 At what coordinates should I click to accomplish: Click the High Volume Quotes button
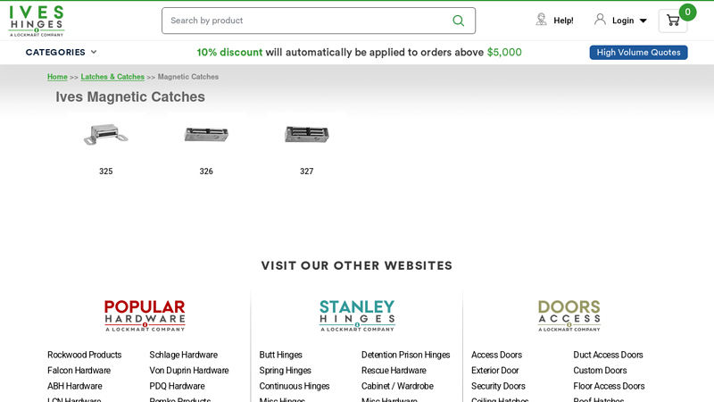pyautogui.click(x=638, y=53)
